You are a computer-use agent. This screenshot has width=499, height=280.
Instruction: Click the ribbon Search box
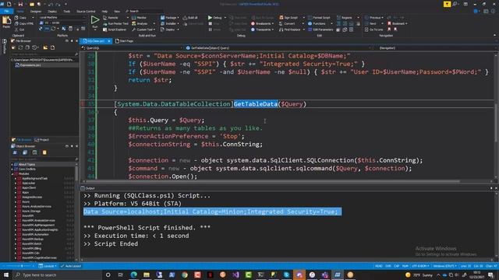[x=143, y=11]
